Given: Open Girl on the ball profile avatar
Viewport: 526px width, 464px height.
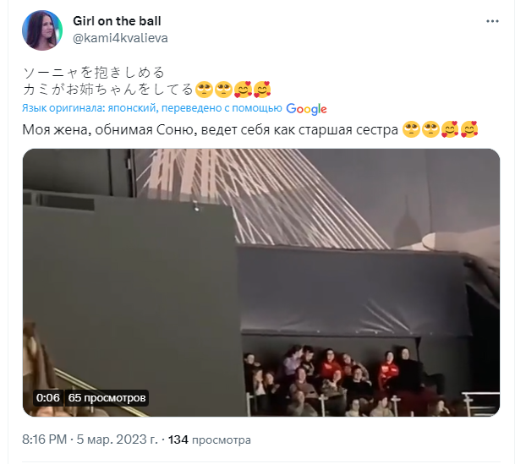Looking at the screenshot, I should 42,30.
